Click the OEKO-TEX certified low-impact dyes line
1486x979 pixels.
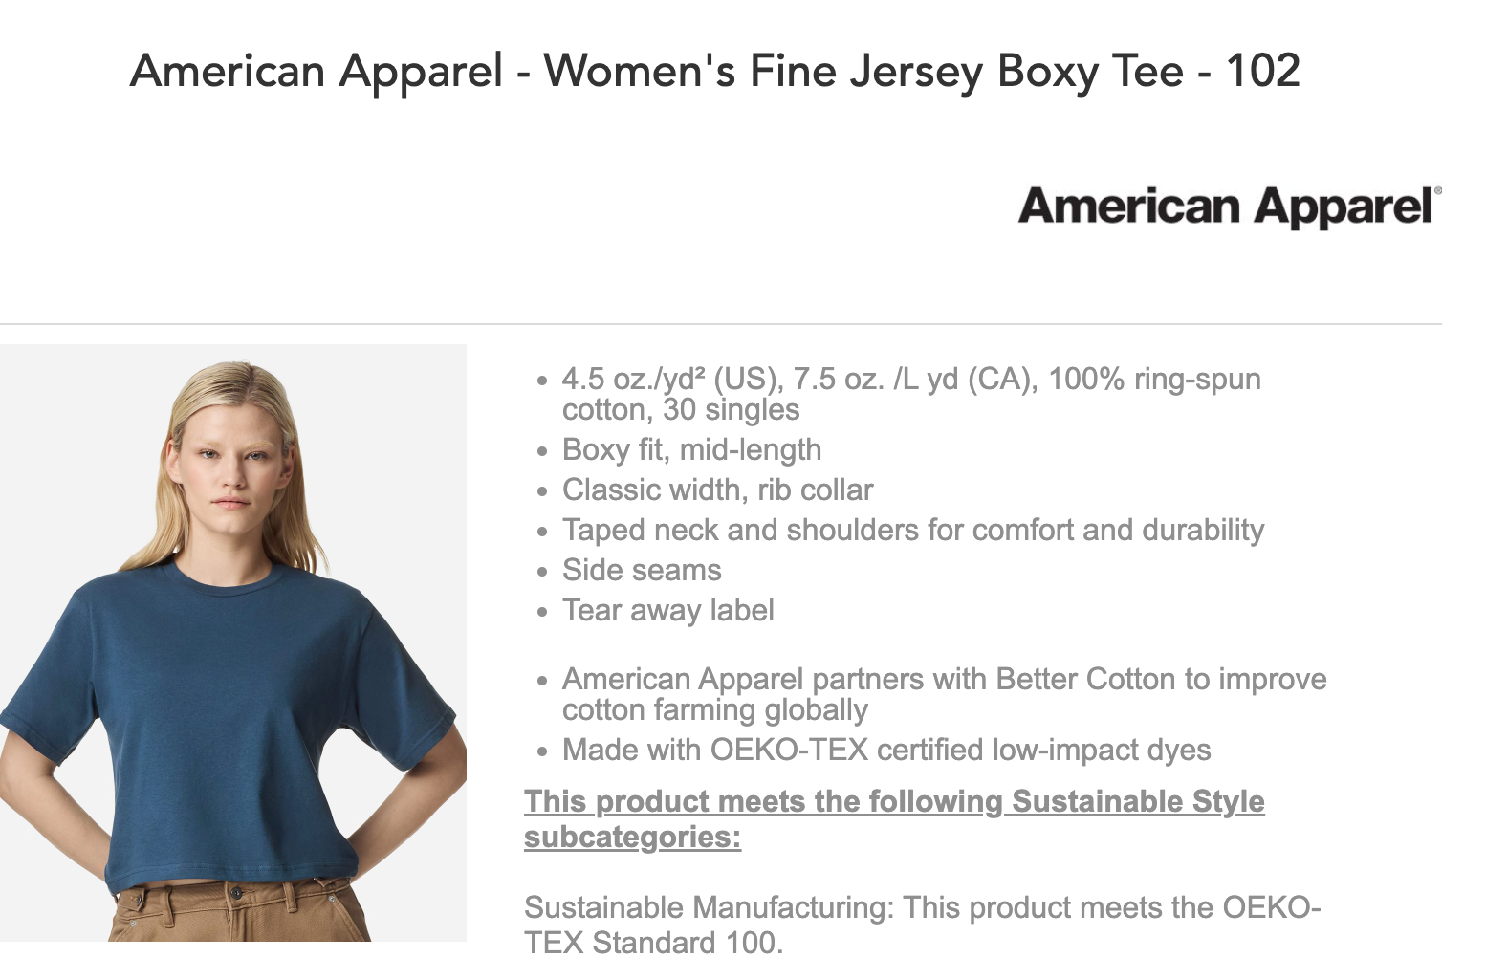click(x=885, y=750)
